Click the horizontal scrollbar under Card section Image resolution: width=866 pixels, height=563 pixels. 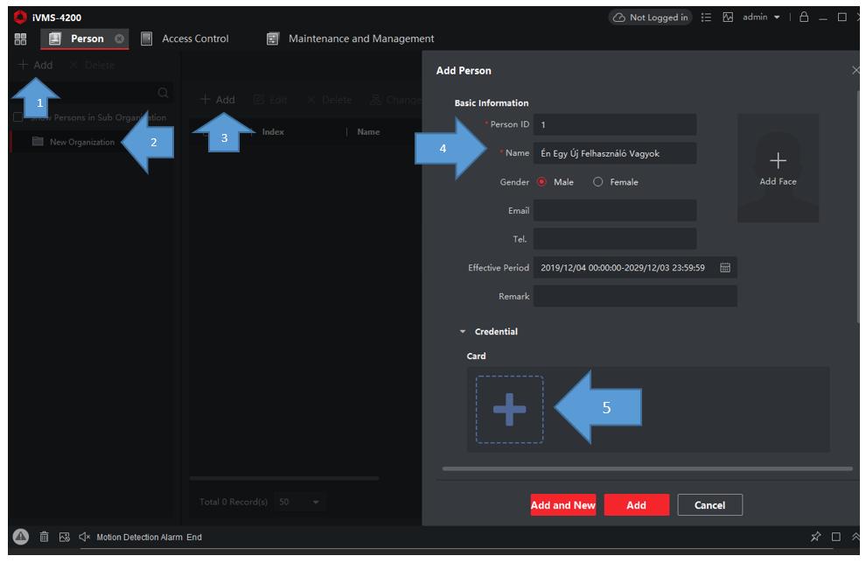(647, 469)
